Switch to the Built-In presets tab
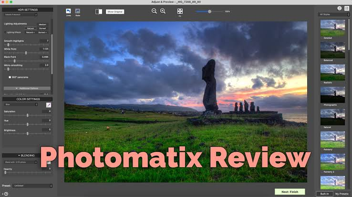The height and width of the screenshot is (197, 352). (x=324, y=194)
